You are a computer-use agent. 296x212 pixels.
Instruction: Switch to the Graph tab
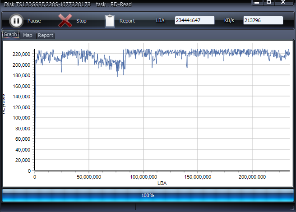[x=10, y=35]
